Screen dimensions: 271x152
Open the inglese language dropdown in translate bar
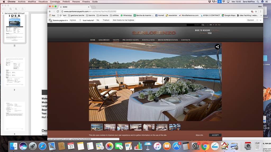point(75,20)
